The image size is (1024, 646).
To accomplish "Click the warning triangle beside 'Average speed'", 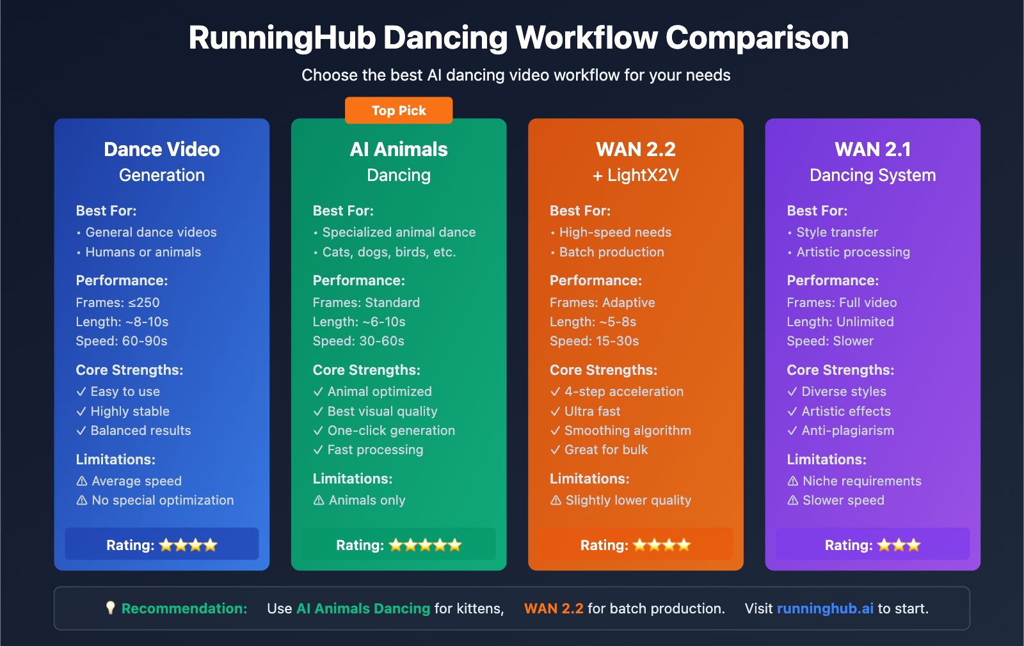I will coord(81,481).
